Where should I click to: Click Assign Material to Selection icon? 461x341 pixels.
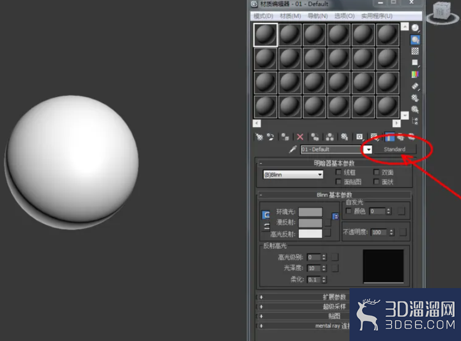285,137
